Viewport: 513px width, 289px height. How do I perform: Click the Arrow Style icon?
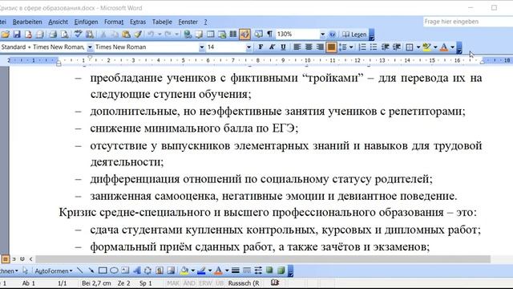pyautogui.click(x=258, y=271)
